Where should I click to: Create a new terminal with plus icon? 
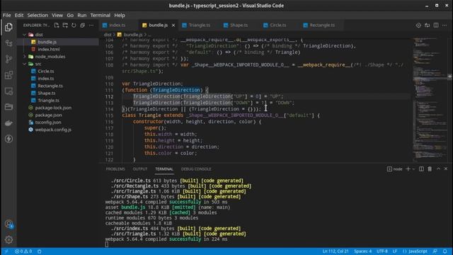coord(408,169)
